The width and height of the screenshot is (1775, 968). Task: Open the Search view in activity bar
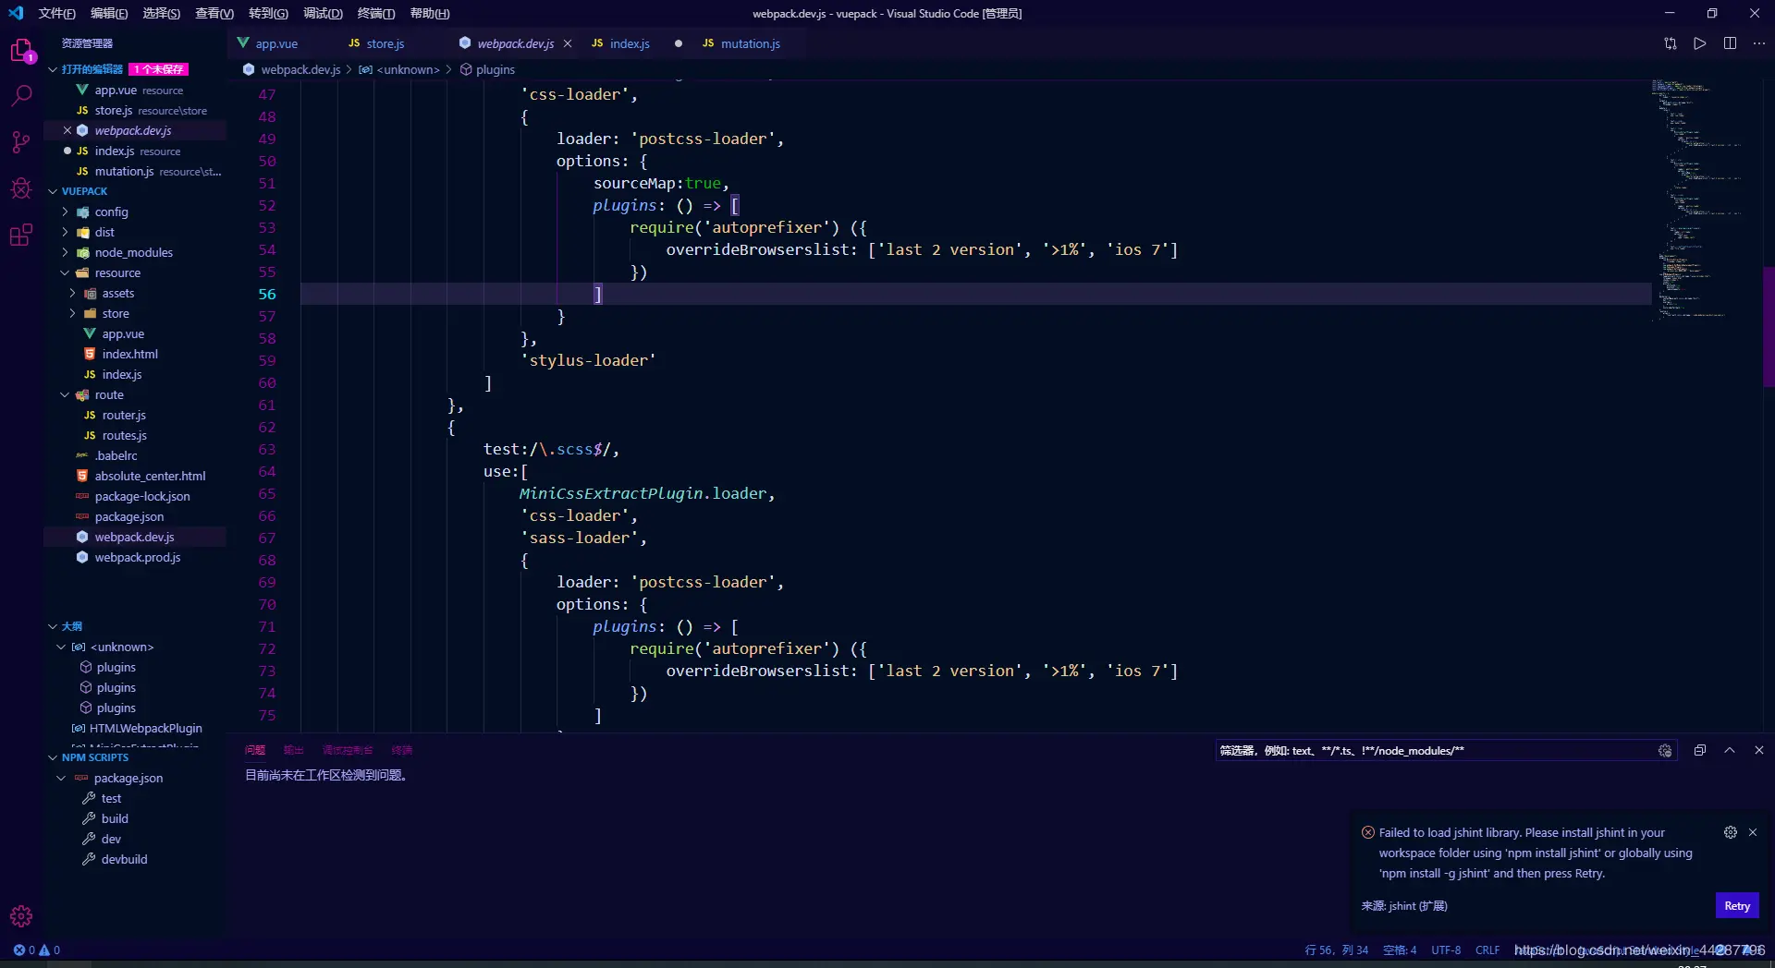point(21,95)
